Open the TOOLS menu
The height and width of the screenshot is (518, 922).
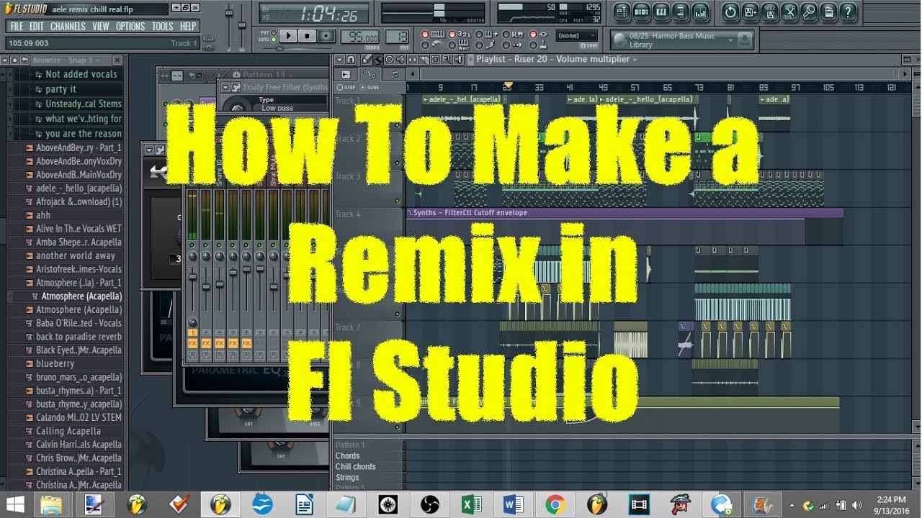(x=163, y=27)
